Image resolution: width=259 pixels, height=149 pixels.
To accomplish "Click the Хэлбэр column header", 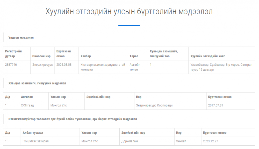I will [86, 56].
